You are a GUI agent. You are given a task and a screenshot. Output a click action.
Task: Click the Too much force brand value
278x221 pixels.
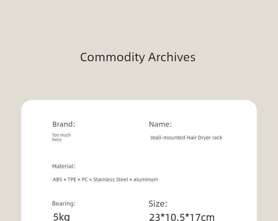pyautogui.click(x=61, y=137)
